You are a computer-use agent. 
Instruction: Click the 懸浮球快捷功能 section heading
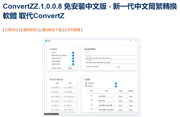click(57, 79)
